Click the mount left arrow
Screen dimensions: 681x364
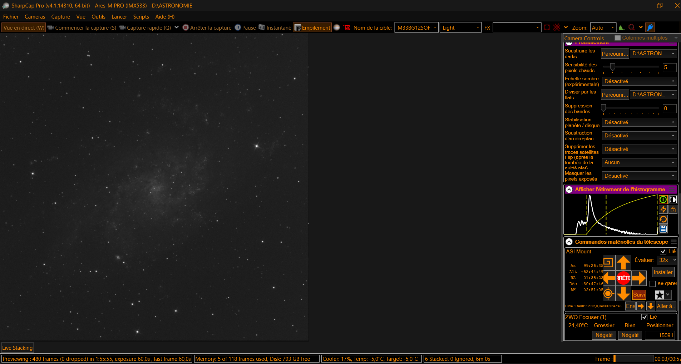(x=609, y=278)
